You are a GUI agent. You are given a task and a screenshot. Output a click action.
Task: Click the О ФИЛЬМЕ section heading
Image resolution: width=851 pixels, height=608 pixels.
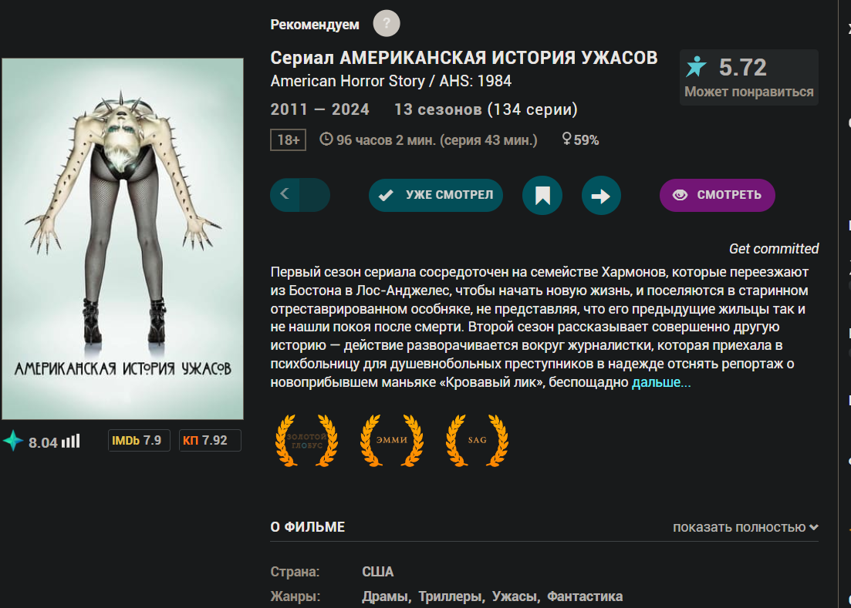308,527
